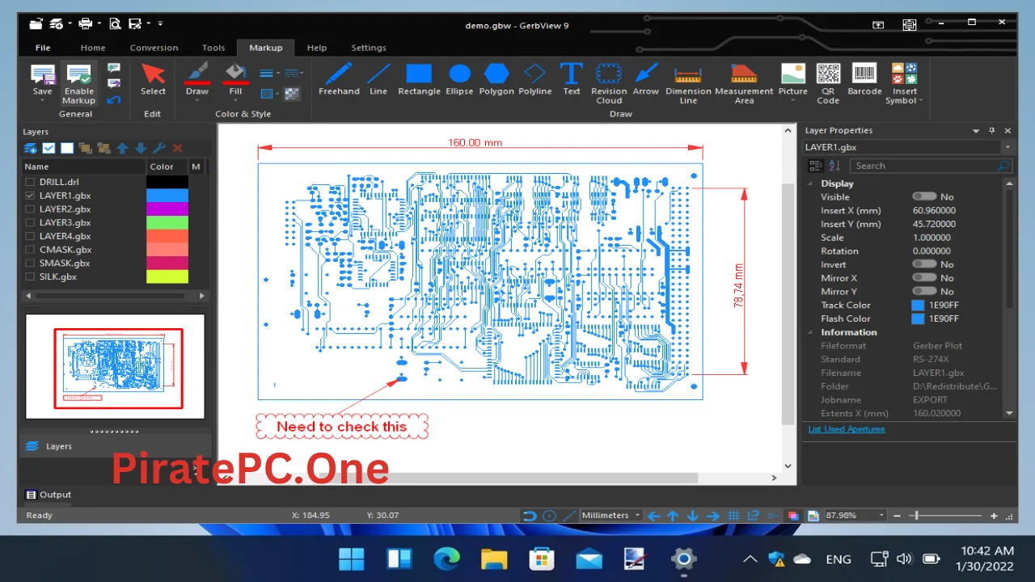Pan right with status bar arrow
1035x582 pixels.
pos(712,516)
